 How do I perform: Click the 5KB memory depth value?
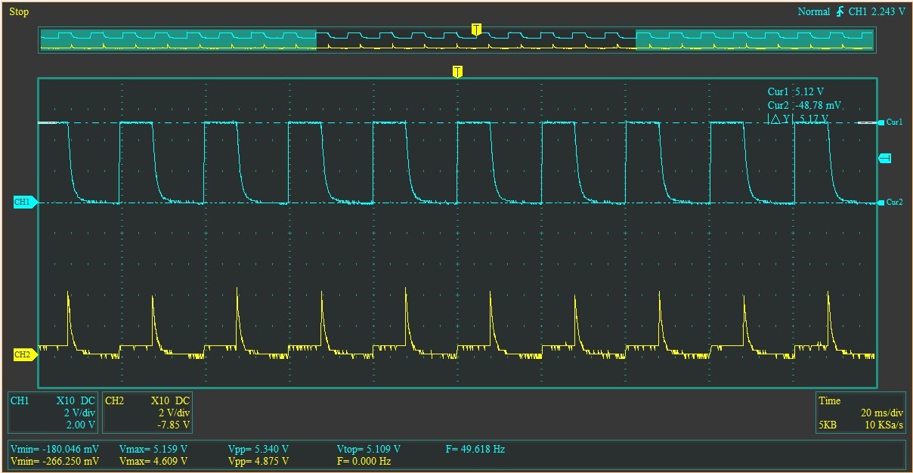tap(829, 425)
